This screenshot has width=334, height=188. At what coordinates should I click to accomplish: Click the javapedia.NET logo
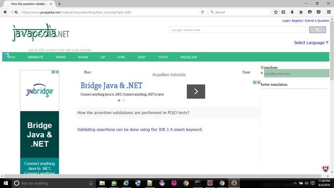tap(41, 33)
